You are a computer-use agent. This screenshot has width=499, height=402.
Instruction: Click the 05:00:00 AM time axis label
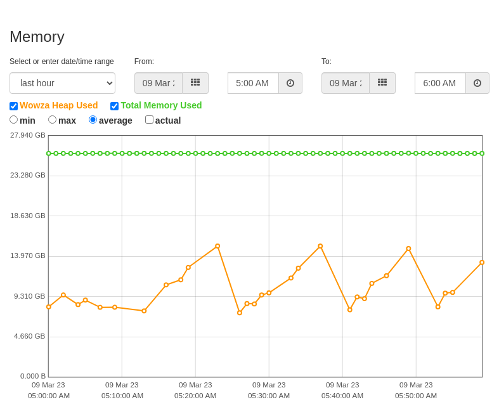(x=49, y=396)
